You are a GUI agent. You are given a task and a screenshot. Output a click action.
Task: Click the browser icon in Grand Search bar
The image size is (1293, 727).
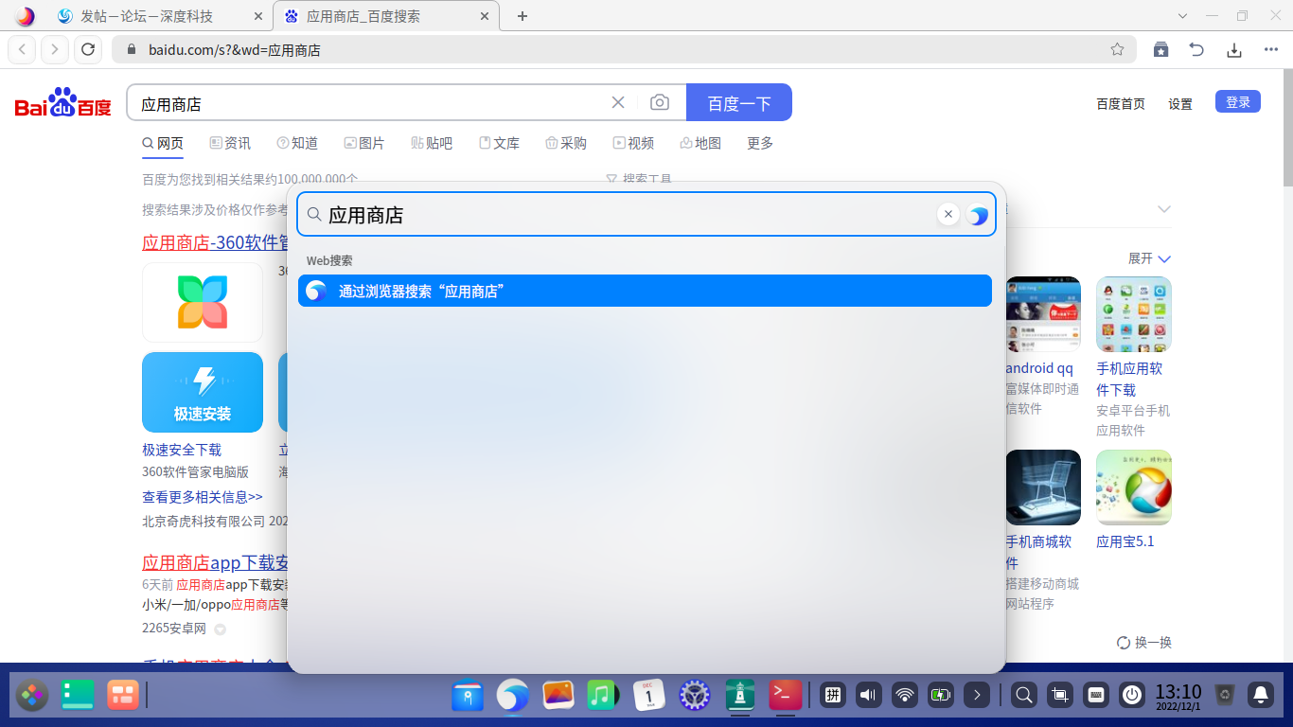coord(977,215)
